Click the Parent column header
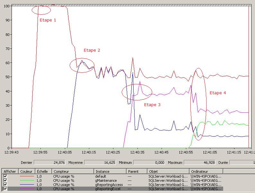 click(x=136, y=172)
